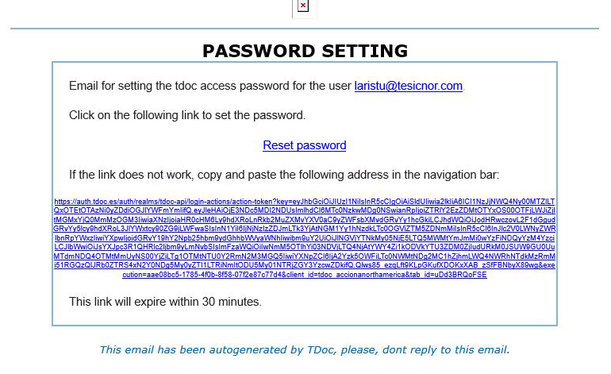Click the URL line beginning with MTdmNDQ4OTMtMmUy
Screen dimensions: 611x374
[x=305, y=256]
